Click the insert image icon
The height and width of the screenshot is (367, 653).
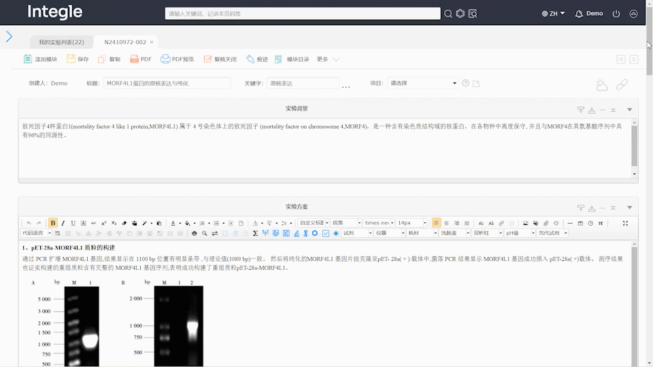coord(526,223)
